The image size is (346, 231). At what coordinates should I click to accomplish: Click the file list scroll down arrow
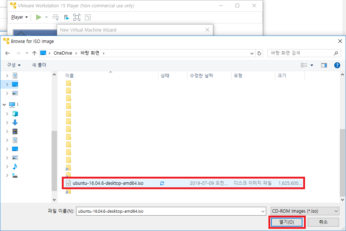point(342,199)
